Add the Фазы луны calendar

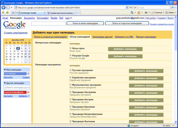coord(125,49)
